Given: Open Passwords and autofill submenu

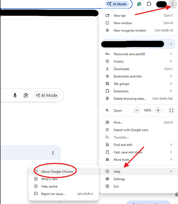Looking at the screenshot, I should tap(138, 54).
